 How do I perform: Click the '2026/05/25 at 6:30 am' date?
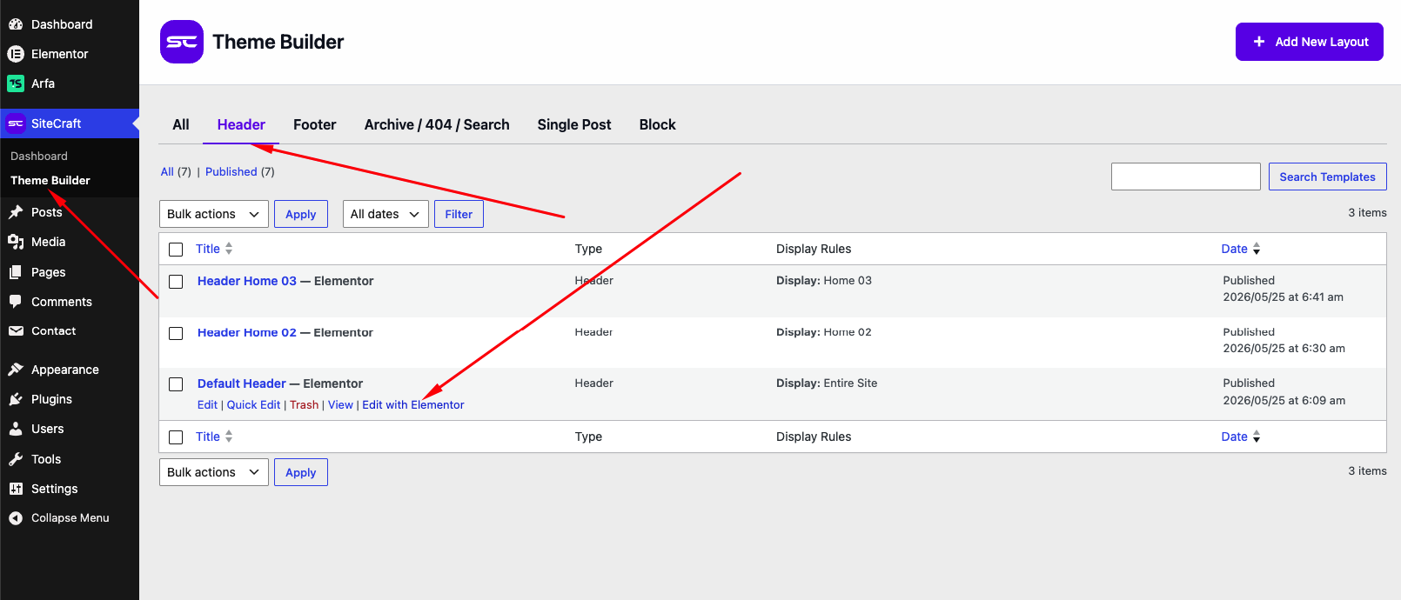[1284, 349]
